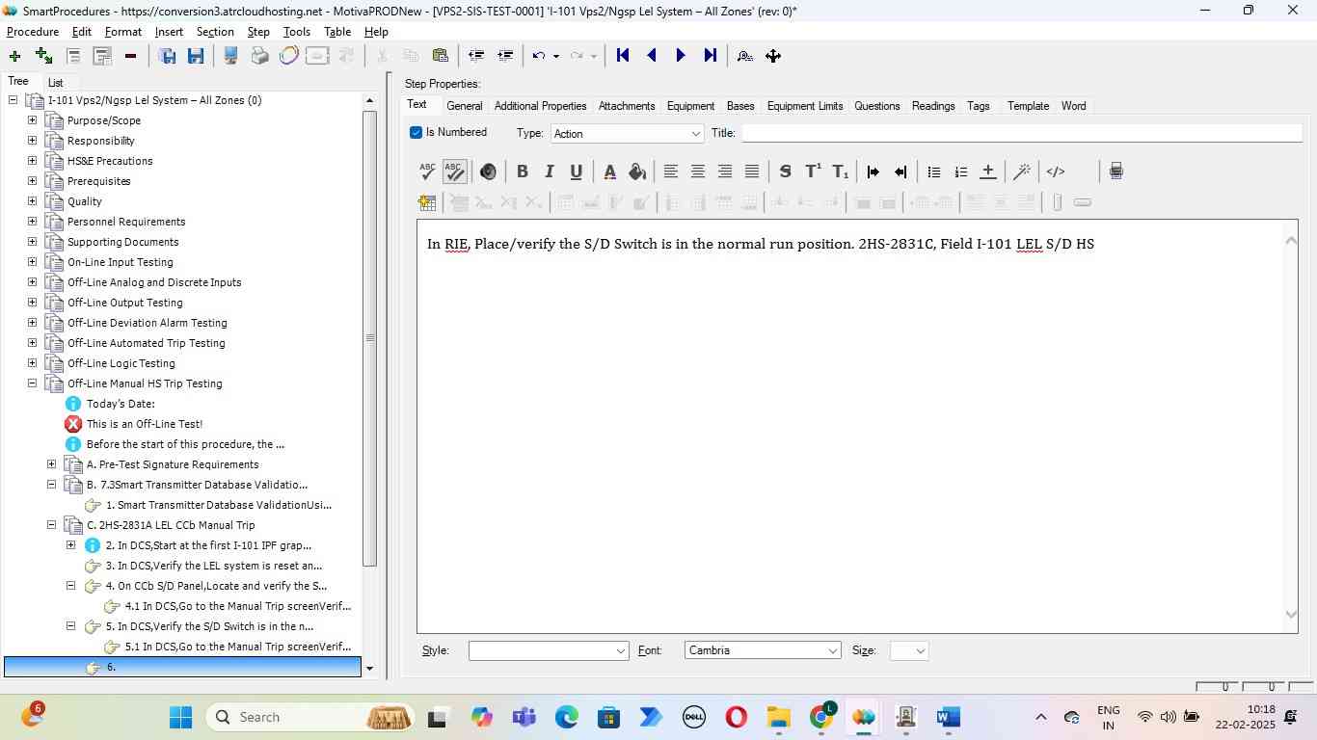Align text right
Image resolution: width=1317 pixels, height=740 pixels.
coord(724,172)
